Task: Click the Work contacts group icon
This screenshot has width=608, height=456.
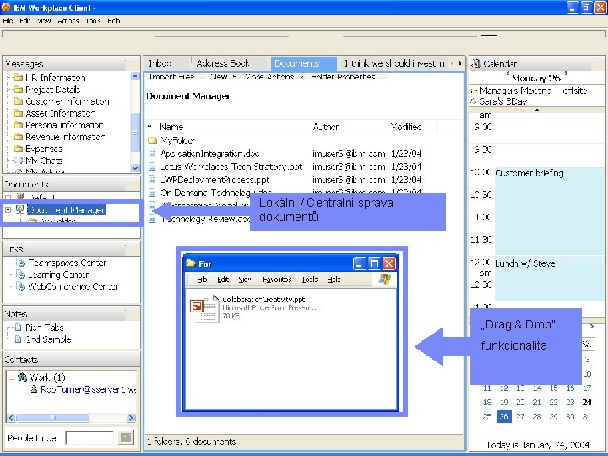Action: pos(23,377)
